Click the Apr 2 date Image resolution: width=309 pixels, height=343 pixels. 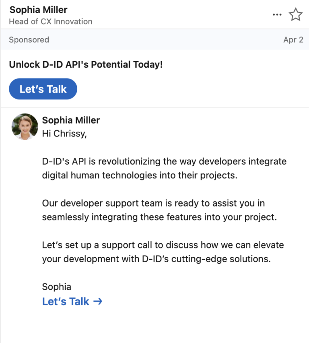293,40
